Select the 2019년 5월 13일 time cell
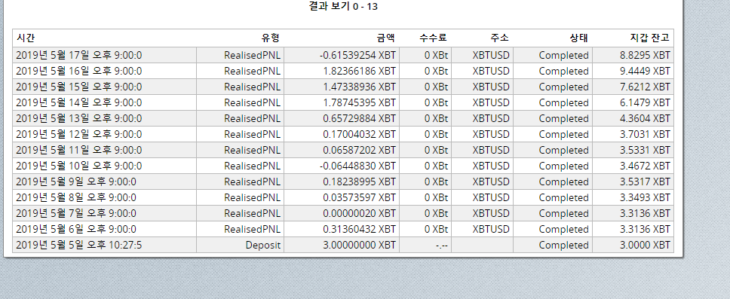This screenshot has width=730, height=299. point(104,118)
